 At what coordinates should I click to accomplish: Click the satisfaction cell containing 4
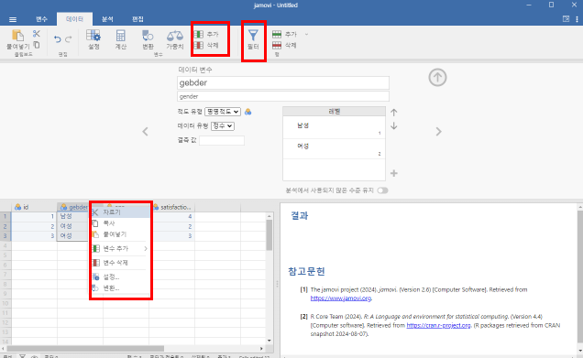click(171, 216)
